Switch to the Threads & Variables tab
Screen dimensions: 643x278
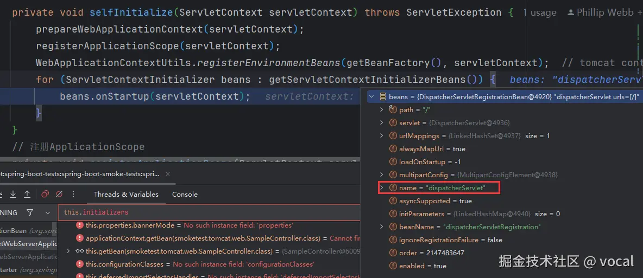pos(126,195)
